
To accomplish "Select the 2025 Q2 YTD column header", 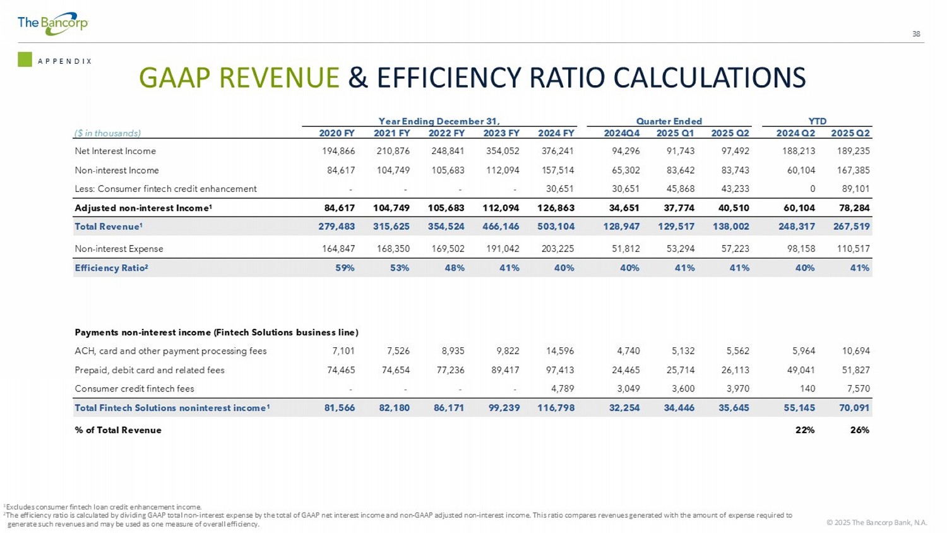I will pyautogui.click(x=850, y=133).
